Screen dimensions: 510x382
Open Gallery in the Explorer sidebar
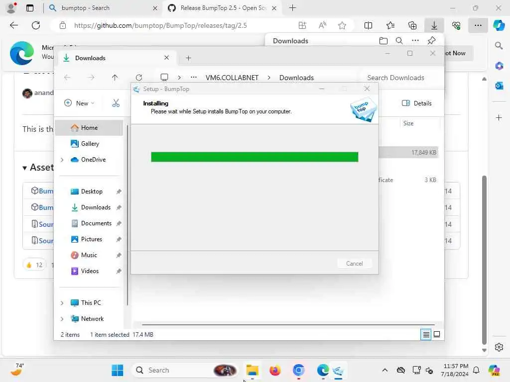pos(89,144)
